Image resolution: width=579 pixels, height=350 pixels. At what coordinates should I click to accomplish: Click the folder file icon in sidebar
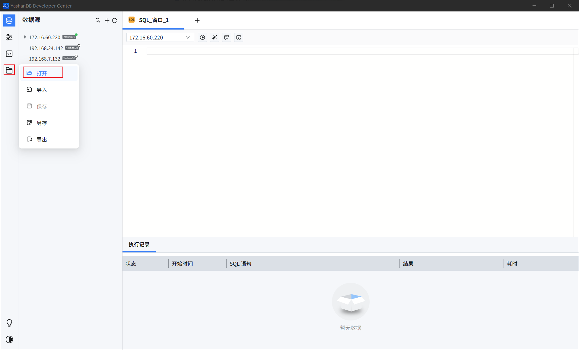9,70
